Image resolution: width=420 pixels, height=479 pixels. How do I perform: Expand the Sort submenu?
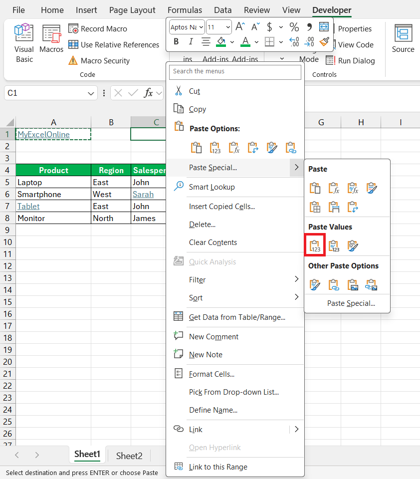pyautogui.click(x=296, y=297)
